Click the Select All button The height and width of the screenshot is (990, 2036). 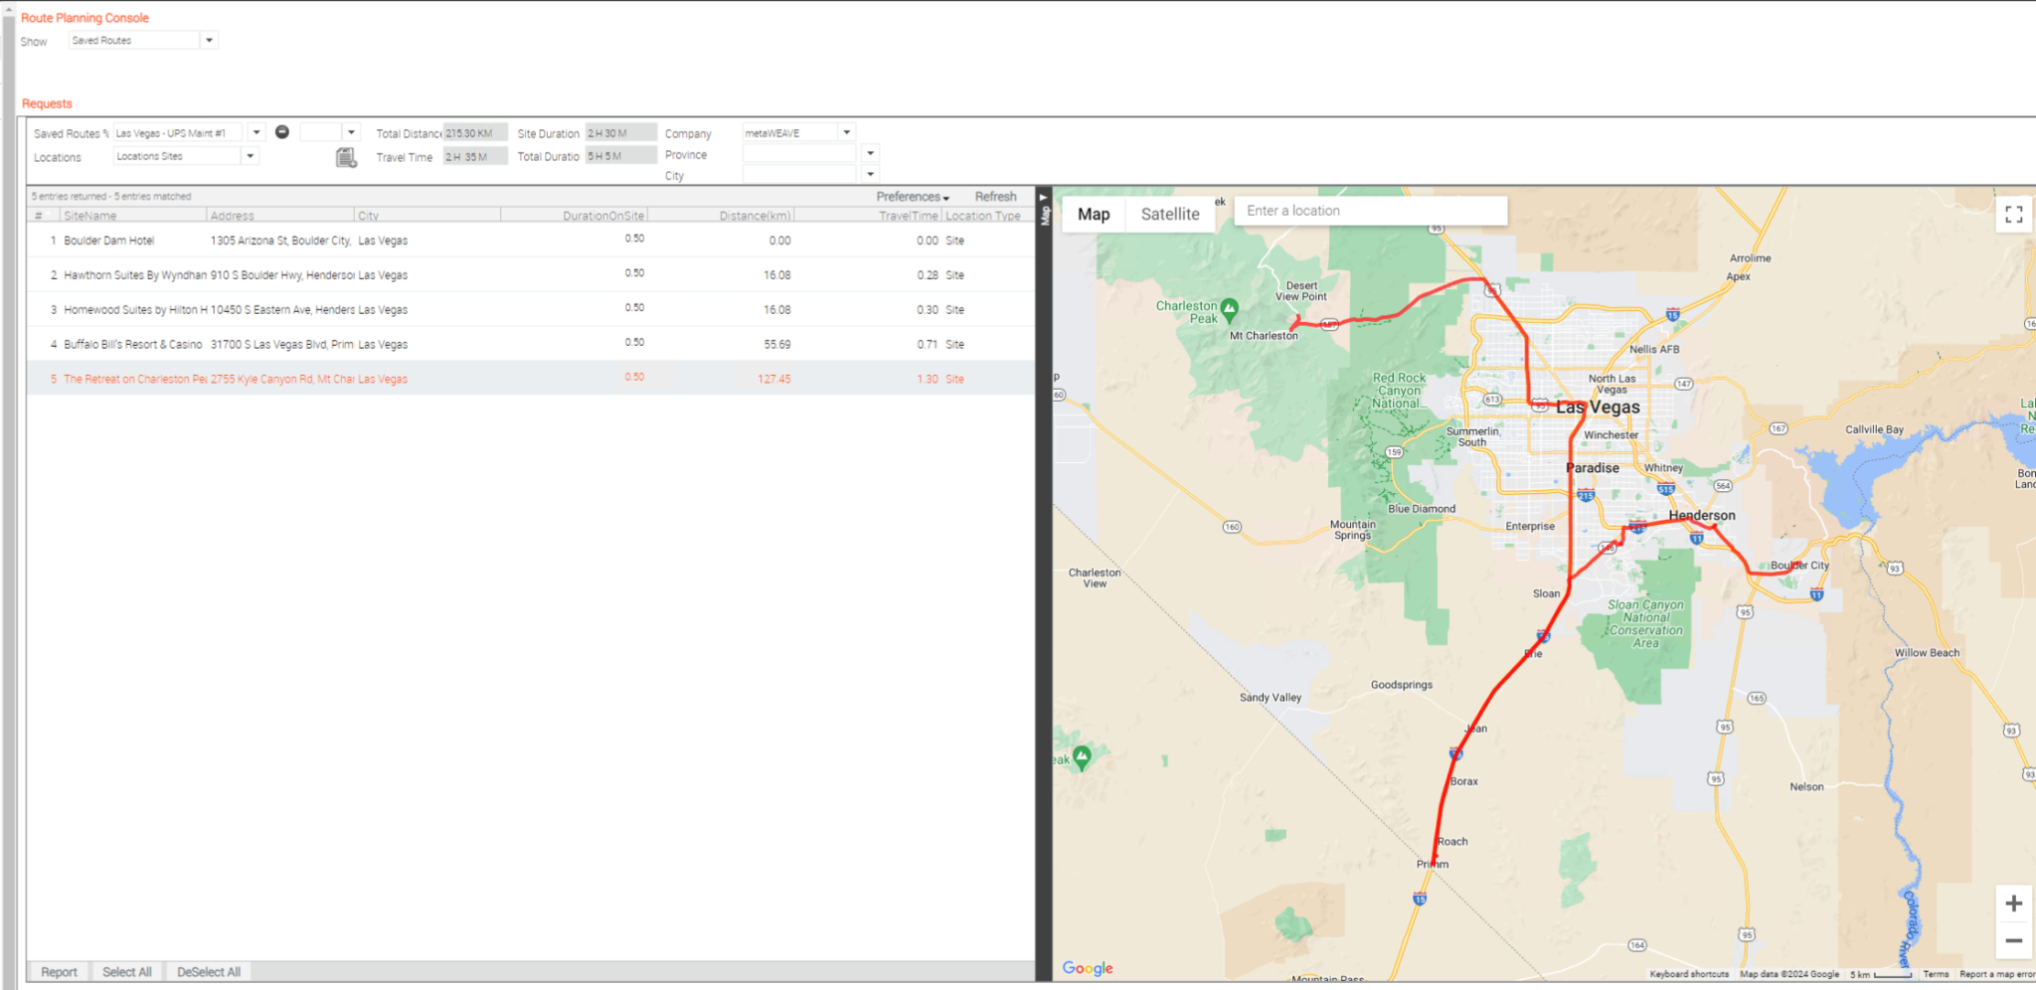tap(127, 972)
